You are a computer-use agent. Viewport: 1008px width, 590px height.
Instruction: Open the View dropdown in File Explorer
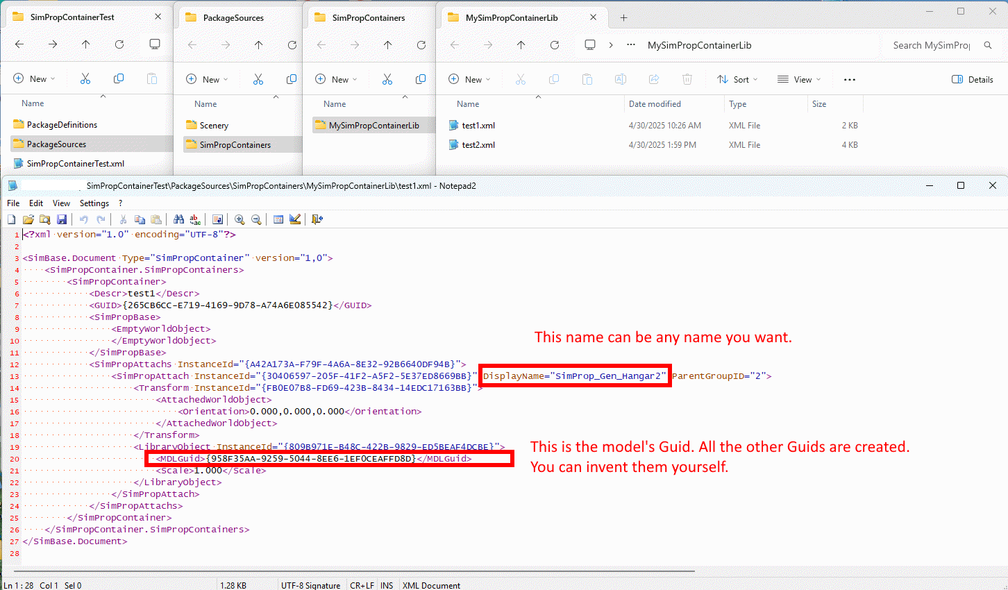coord(799,80)
